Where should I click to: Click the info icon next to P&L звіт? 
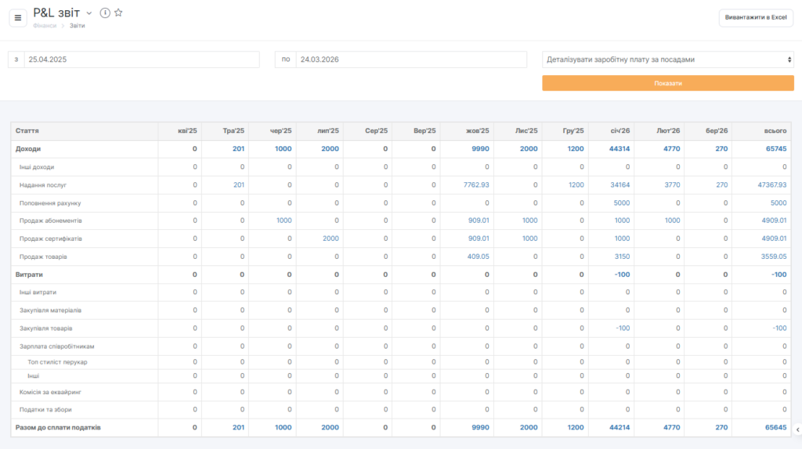tap(105, 13)
